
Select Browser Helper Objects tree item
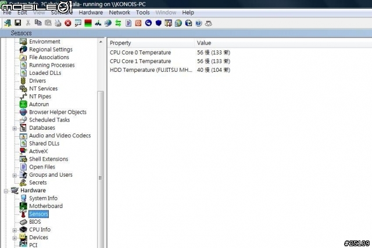tap(58, 112)
